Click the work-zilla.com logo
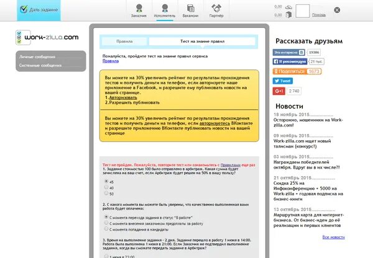Viewport: 373px width, 258px height. 47,37
